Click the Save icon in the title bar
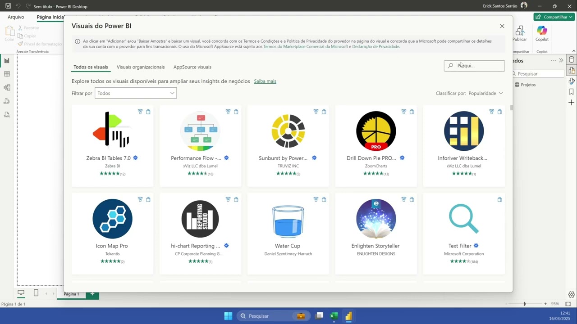 [8, 6]
